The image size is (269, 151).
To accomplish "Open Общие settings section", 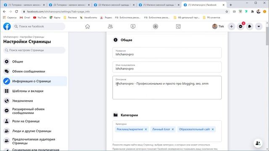I will click(x=34, y=62).
